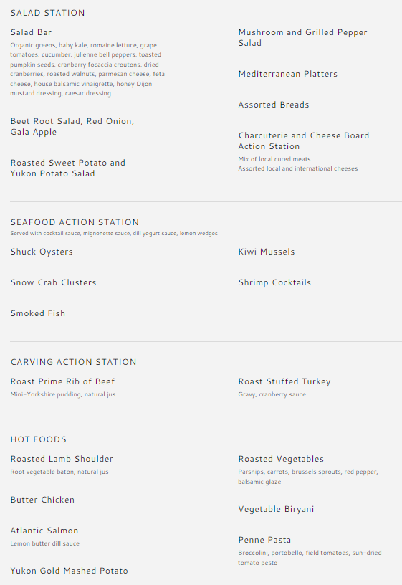This screenshot has width=402, height=585.
Task: Click the Assorted Breads item
Action: (x=274, y=105)
